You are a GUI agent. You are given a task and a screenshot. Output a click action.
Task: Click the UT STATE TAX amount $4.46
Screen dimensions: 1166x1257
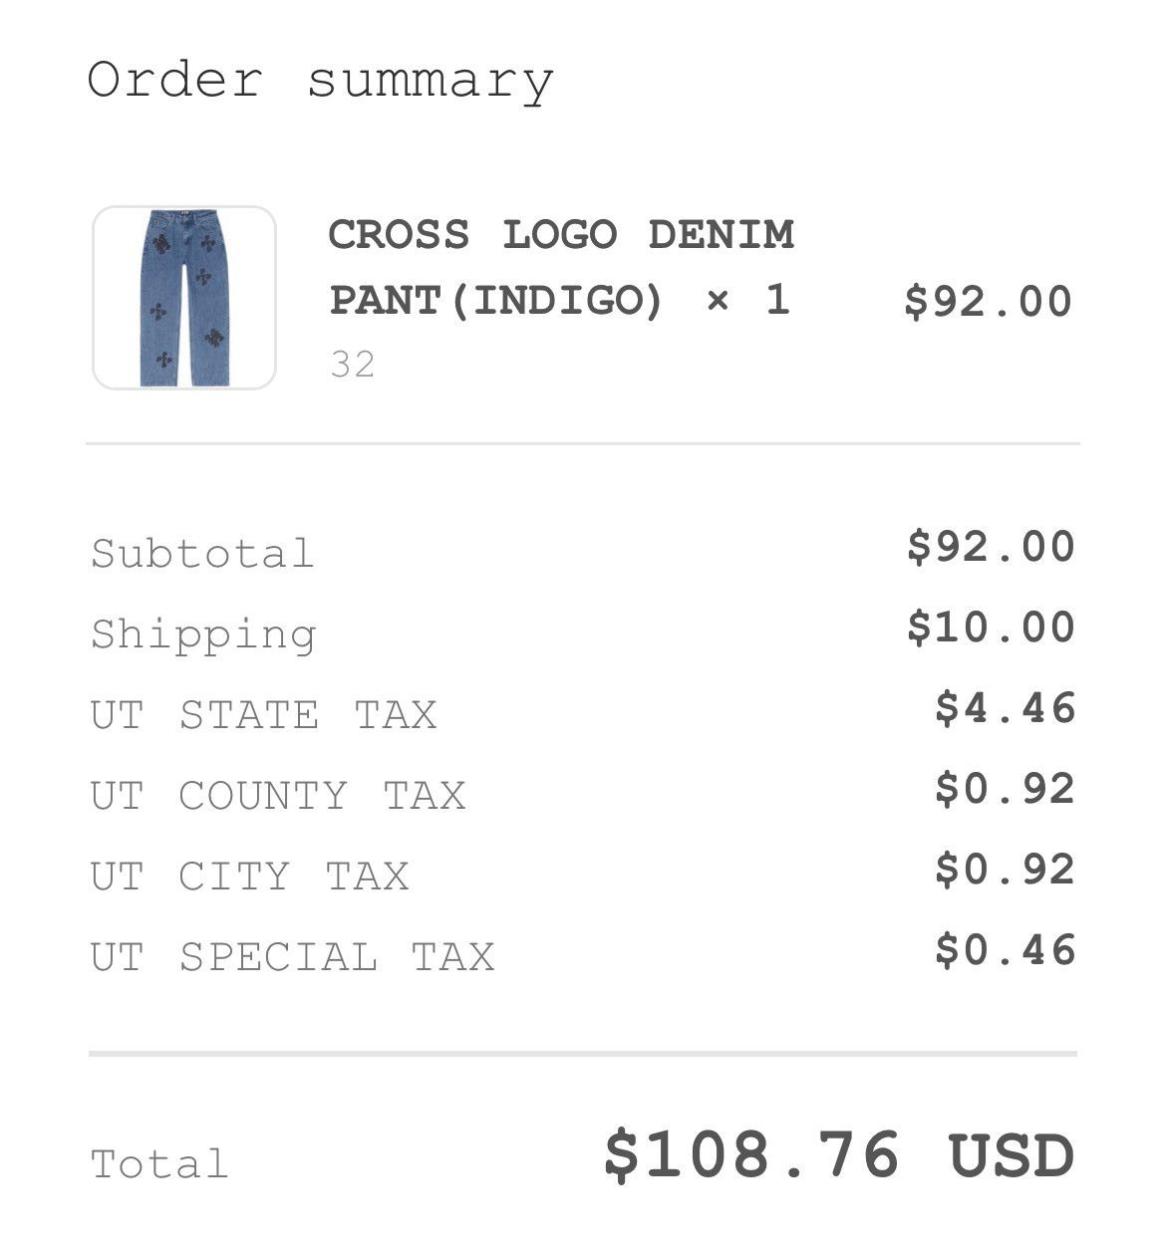1006,708
